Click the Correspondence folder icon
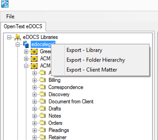The height and width of the screenshot is (140, 158). pos(43,87)
